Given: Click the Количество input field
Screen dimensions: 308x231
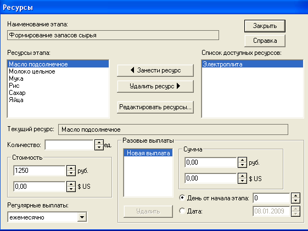Looking at the screenshot, I should coord(69,145).
